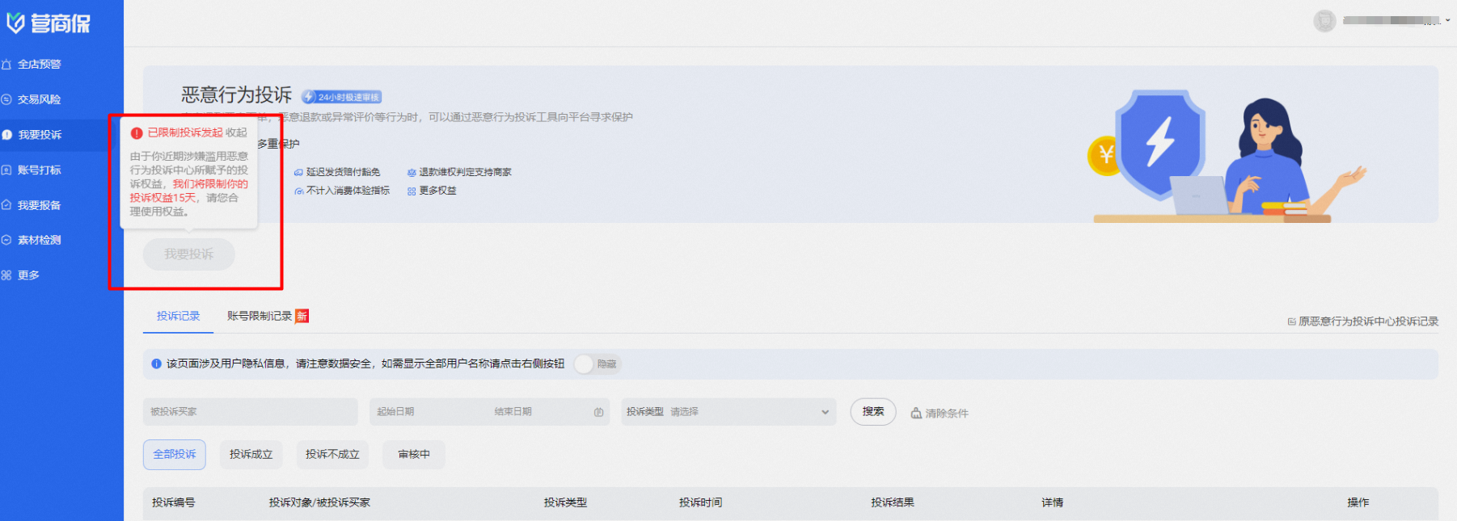This screenshot has width=1457, height=521.
Task: Click the disabled 我要投诉 button
Action: (189, 254)
